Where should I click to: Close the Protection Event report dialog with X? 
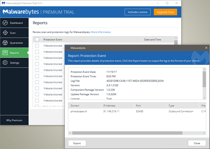click(206, 48)
